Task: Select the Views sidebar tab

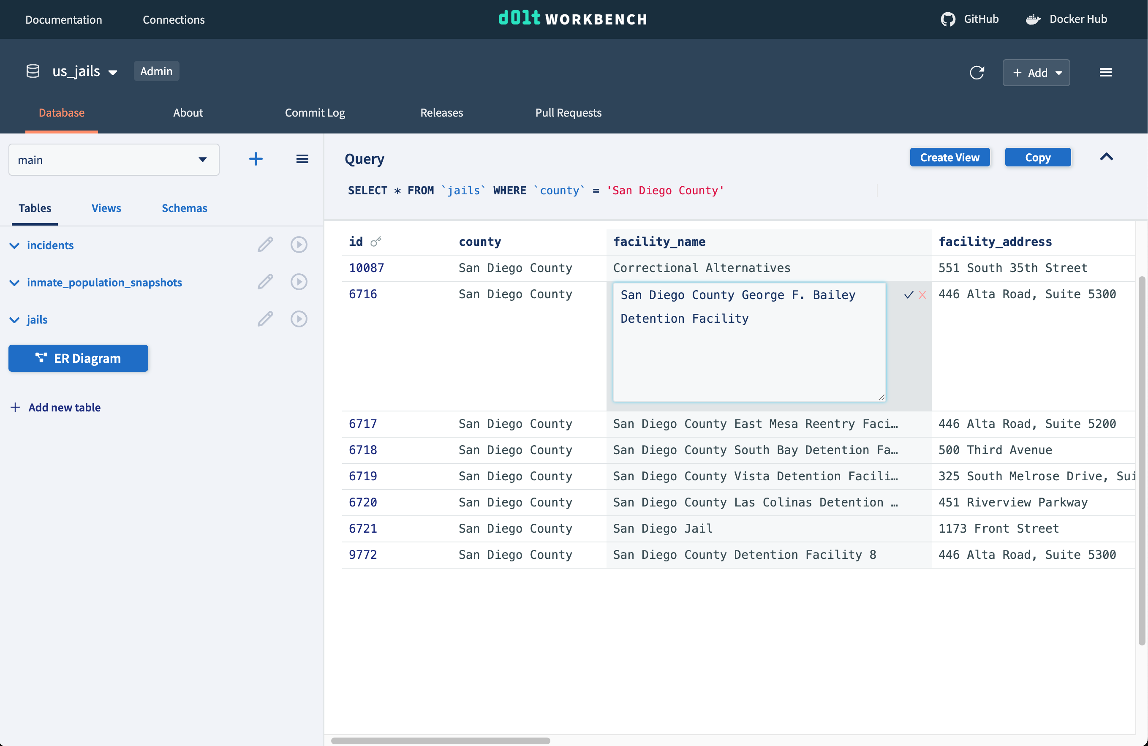Action: click(x=106, y=208)
